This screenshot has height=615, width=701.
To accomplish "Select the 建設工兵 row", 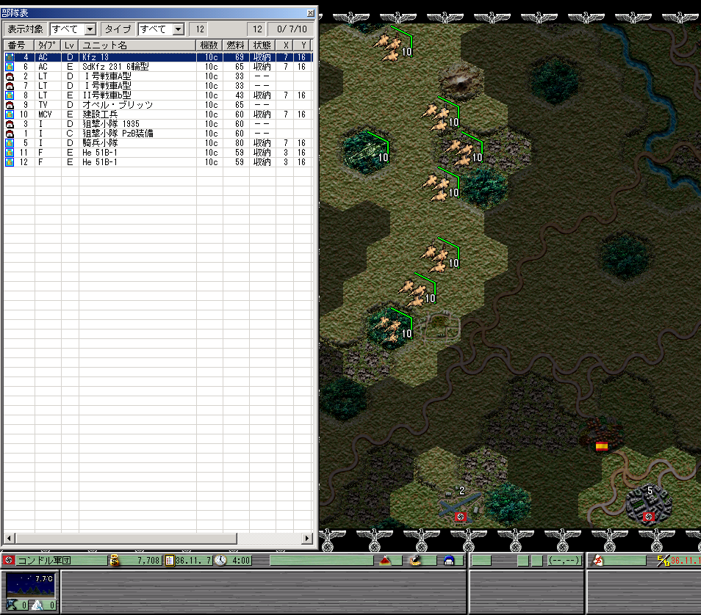I will [158, 114].
